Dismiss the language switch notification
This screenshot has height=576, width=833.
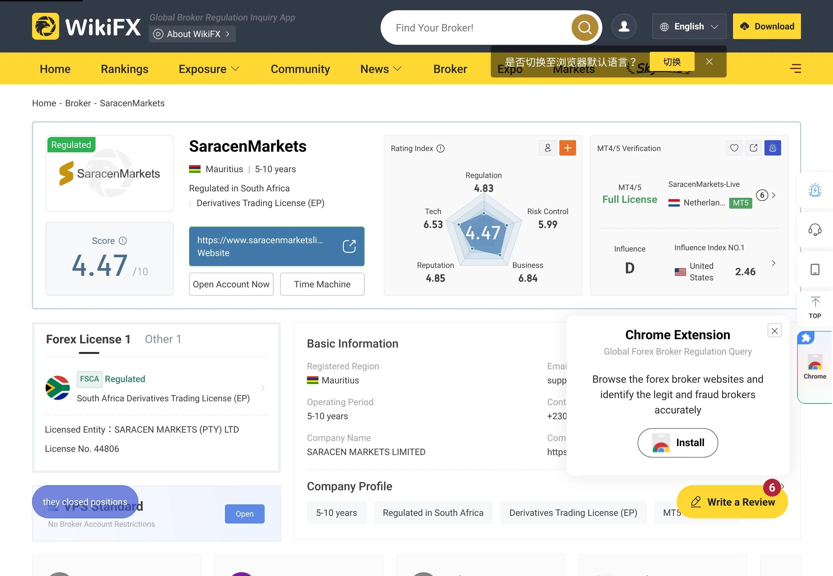(709, 62)
